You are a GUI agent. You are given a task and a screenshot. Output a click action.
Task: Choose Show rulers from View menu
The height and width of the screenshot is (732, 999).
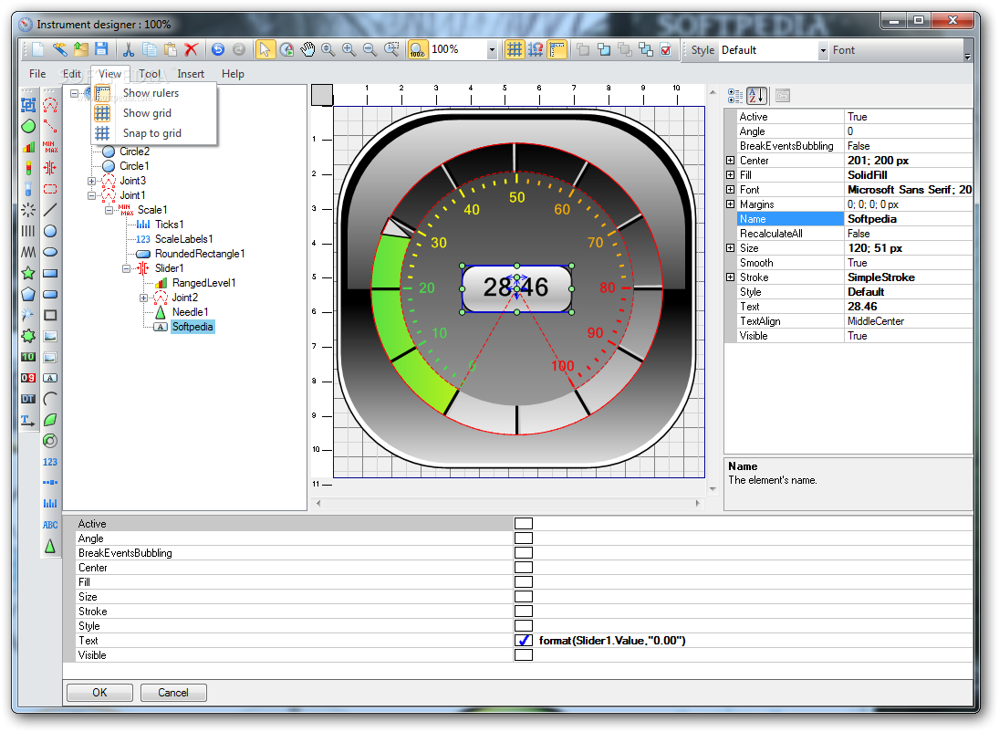tap(153, 93)
